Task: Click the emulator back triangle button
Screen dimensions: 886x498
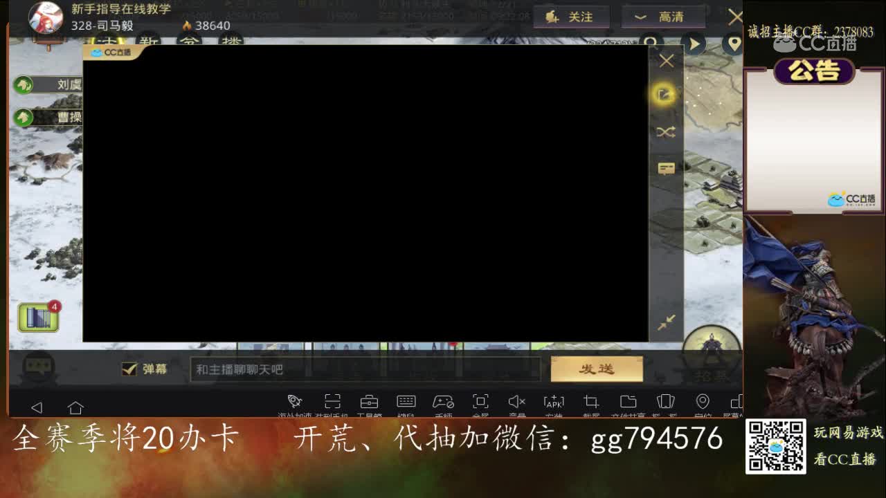Action: [x=37, y=407]
